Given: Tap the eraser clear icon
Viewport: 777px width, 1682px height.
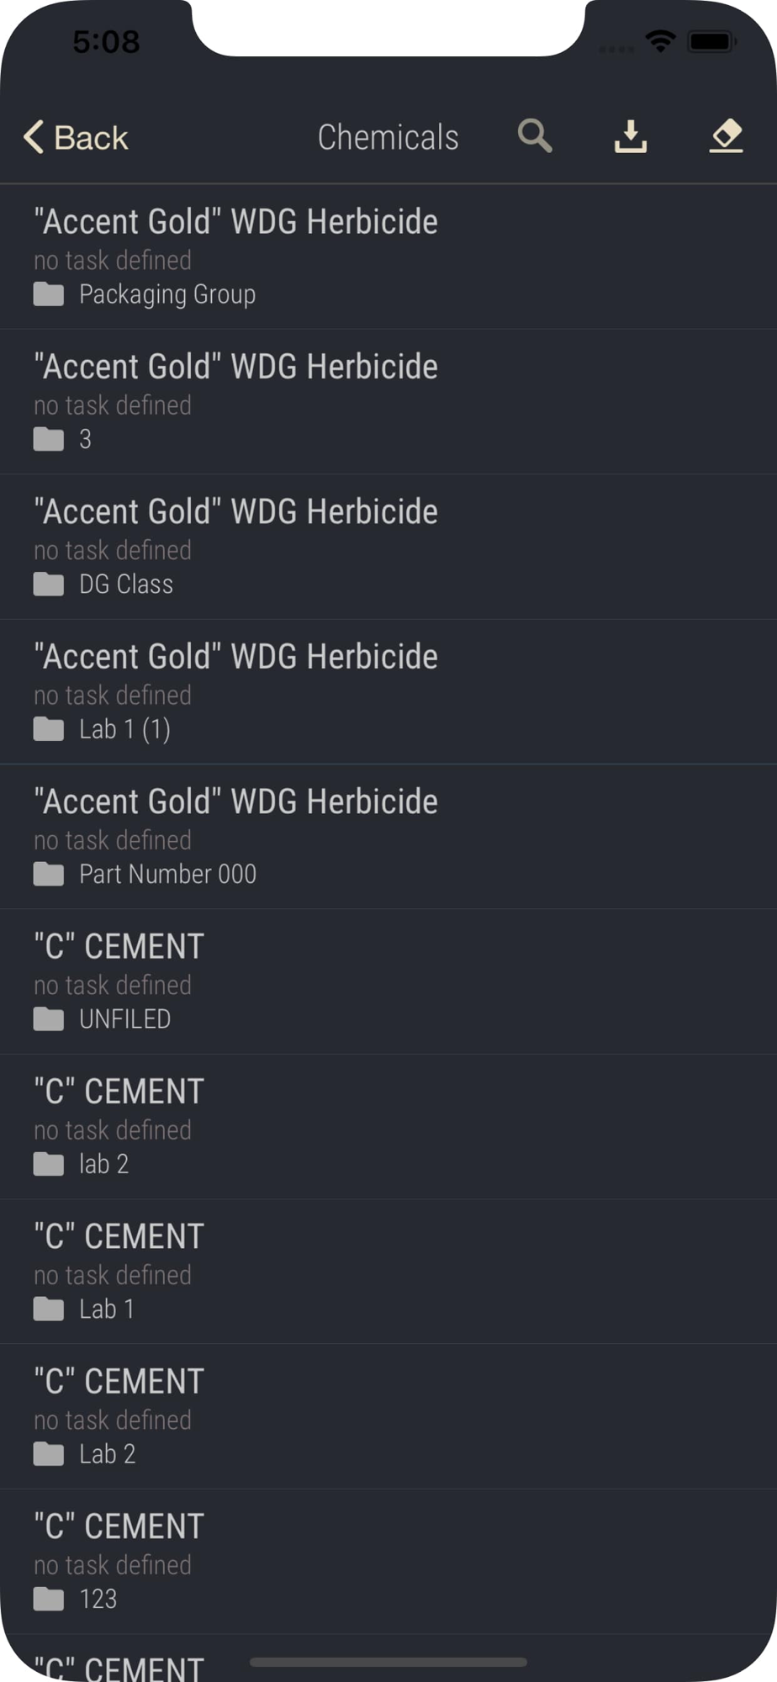Looking at the screenshot, I should click(x=727, y=136).
